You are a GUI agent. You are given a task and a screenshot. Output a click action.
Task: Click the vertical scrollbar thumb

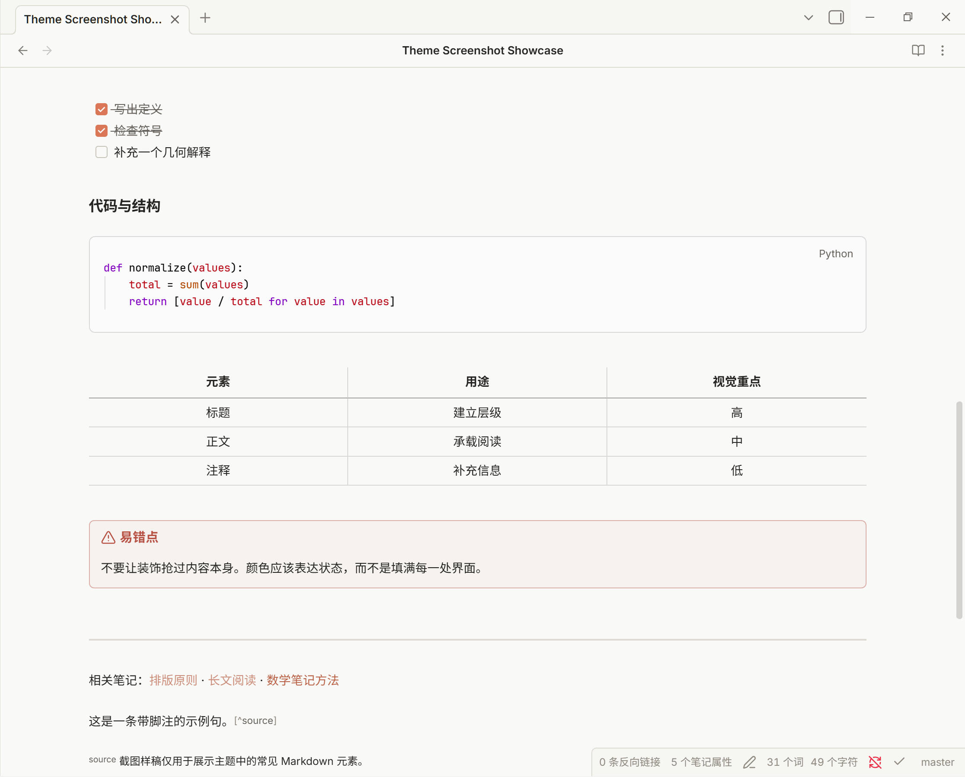[x=959, y=510]
